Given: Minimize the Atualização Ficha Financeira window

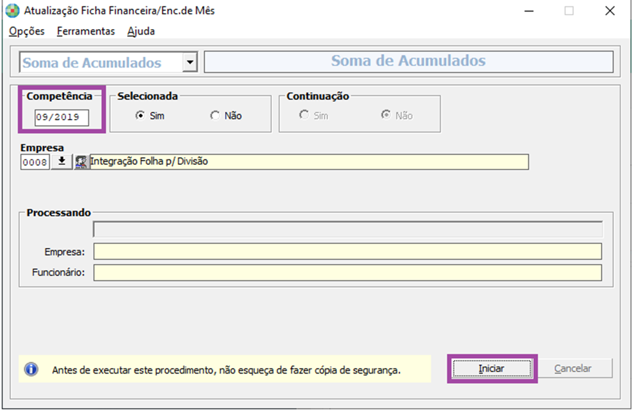Looking at the screenshot, I should (x=529, y=11).
